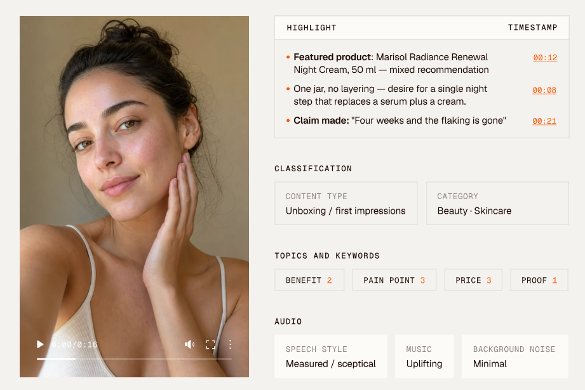585x390 pixels.
Task: Mute the video using the speaker icon
Action: pos(189,344)
